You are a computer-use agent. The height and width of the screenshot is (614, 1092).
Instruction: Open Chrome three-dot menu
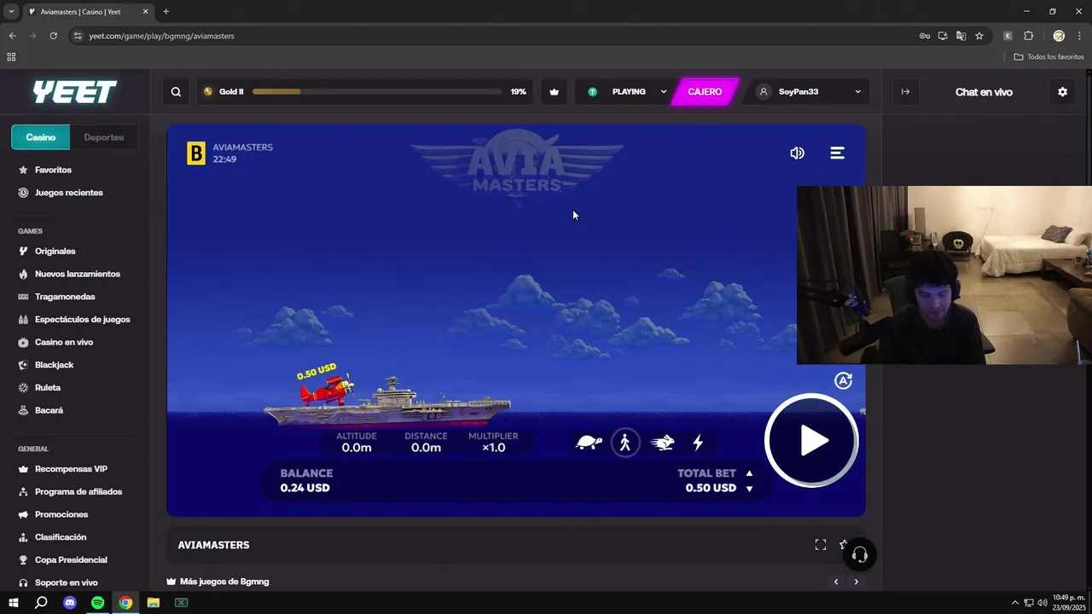(x=1079, y=36)
